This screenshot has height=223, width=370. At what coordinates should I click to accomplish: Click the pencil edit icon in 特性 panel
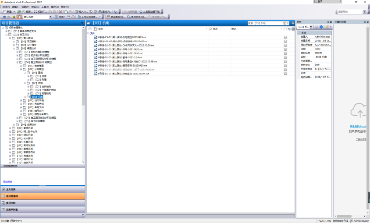327,27
